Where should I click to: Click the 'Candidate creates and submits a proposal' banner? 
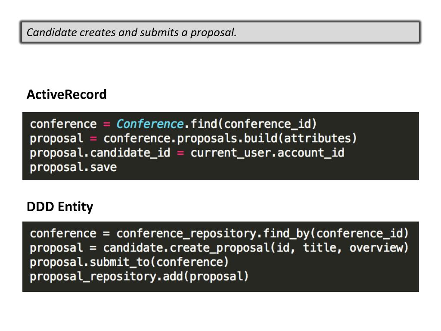220,32
